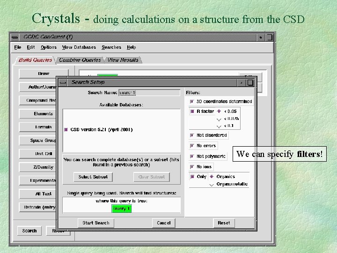Screen dimensions: 337x253
Task: Click Cancel in Search Setup
Action: pos(163,223)
